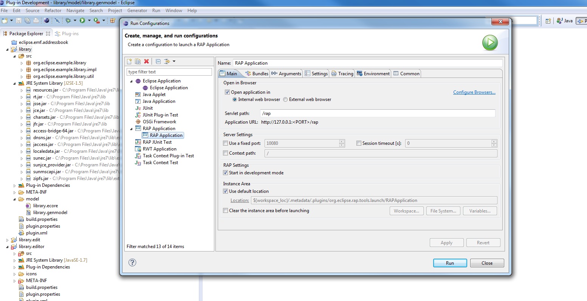Open the Generator menu

coord(137,11)
